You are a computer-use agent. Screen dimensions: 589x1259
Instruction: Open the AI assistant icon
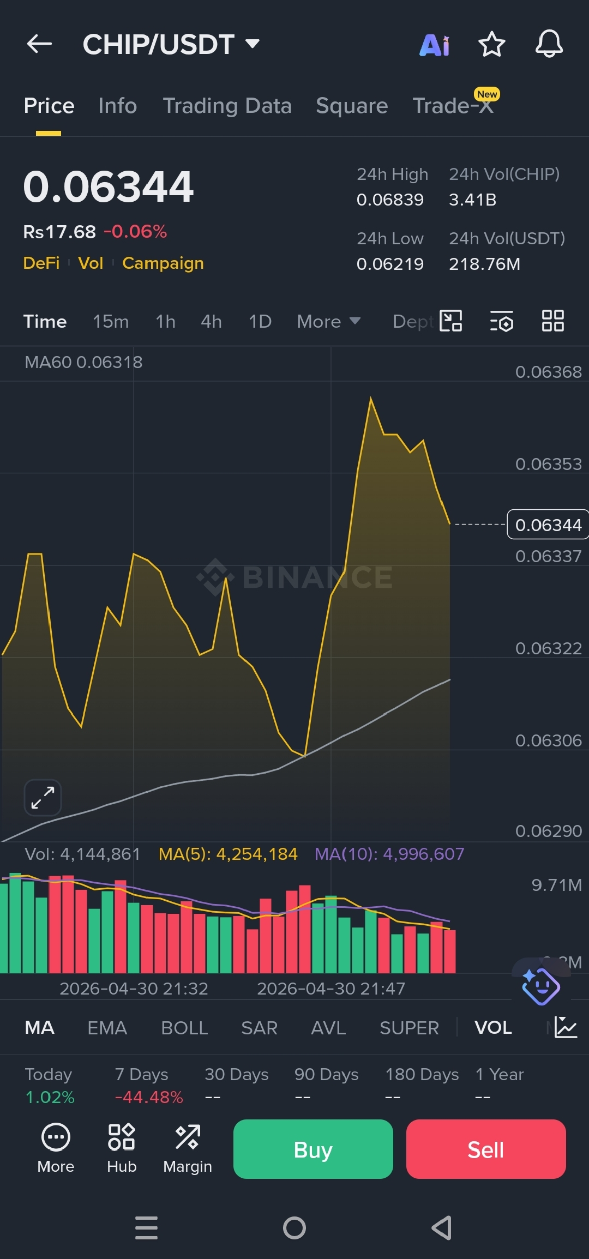(x=435, y=45)
